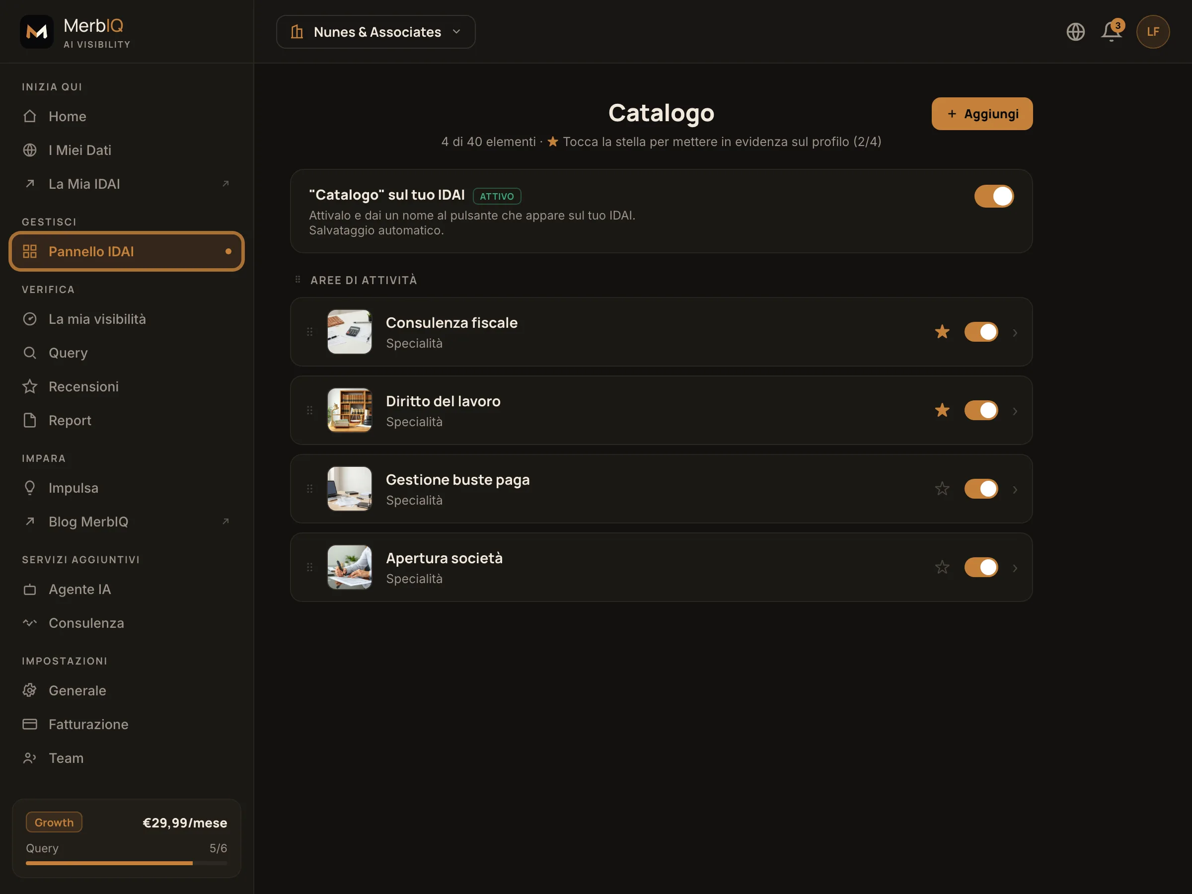The height and width of the screenshot is (894, 1192).
Task: Click external-link arrow at right of La Mia IDAI
Action: click(x=226, y=184)
